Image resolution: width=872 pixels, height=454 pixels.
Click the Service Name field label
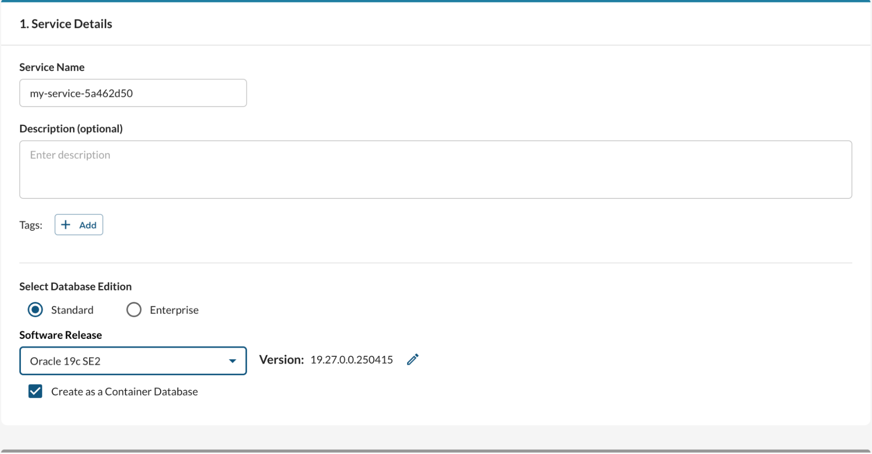click(52, 67)
